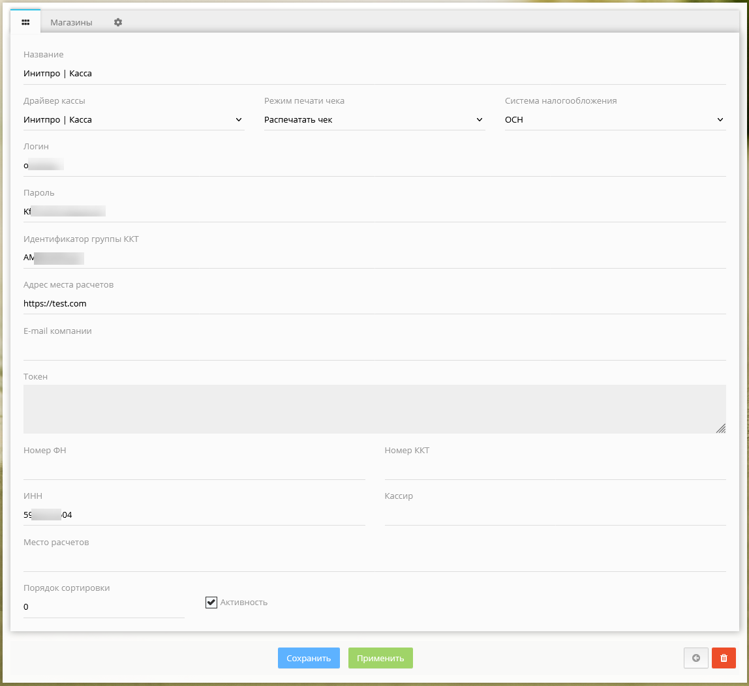
Task: Expand the Драйвер кассы dropdown
Action: 134,120
